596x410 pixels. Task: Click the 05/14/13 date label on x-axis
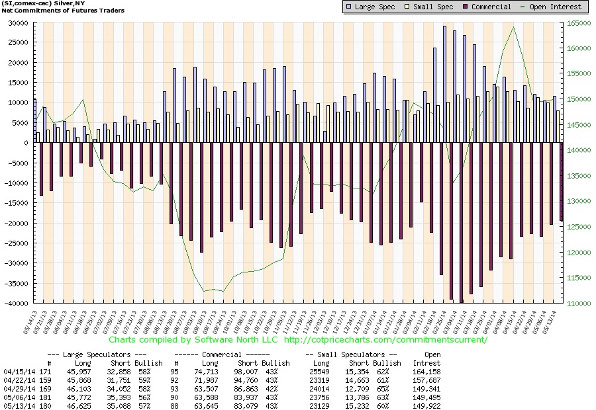click(x=30, y=323)
